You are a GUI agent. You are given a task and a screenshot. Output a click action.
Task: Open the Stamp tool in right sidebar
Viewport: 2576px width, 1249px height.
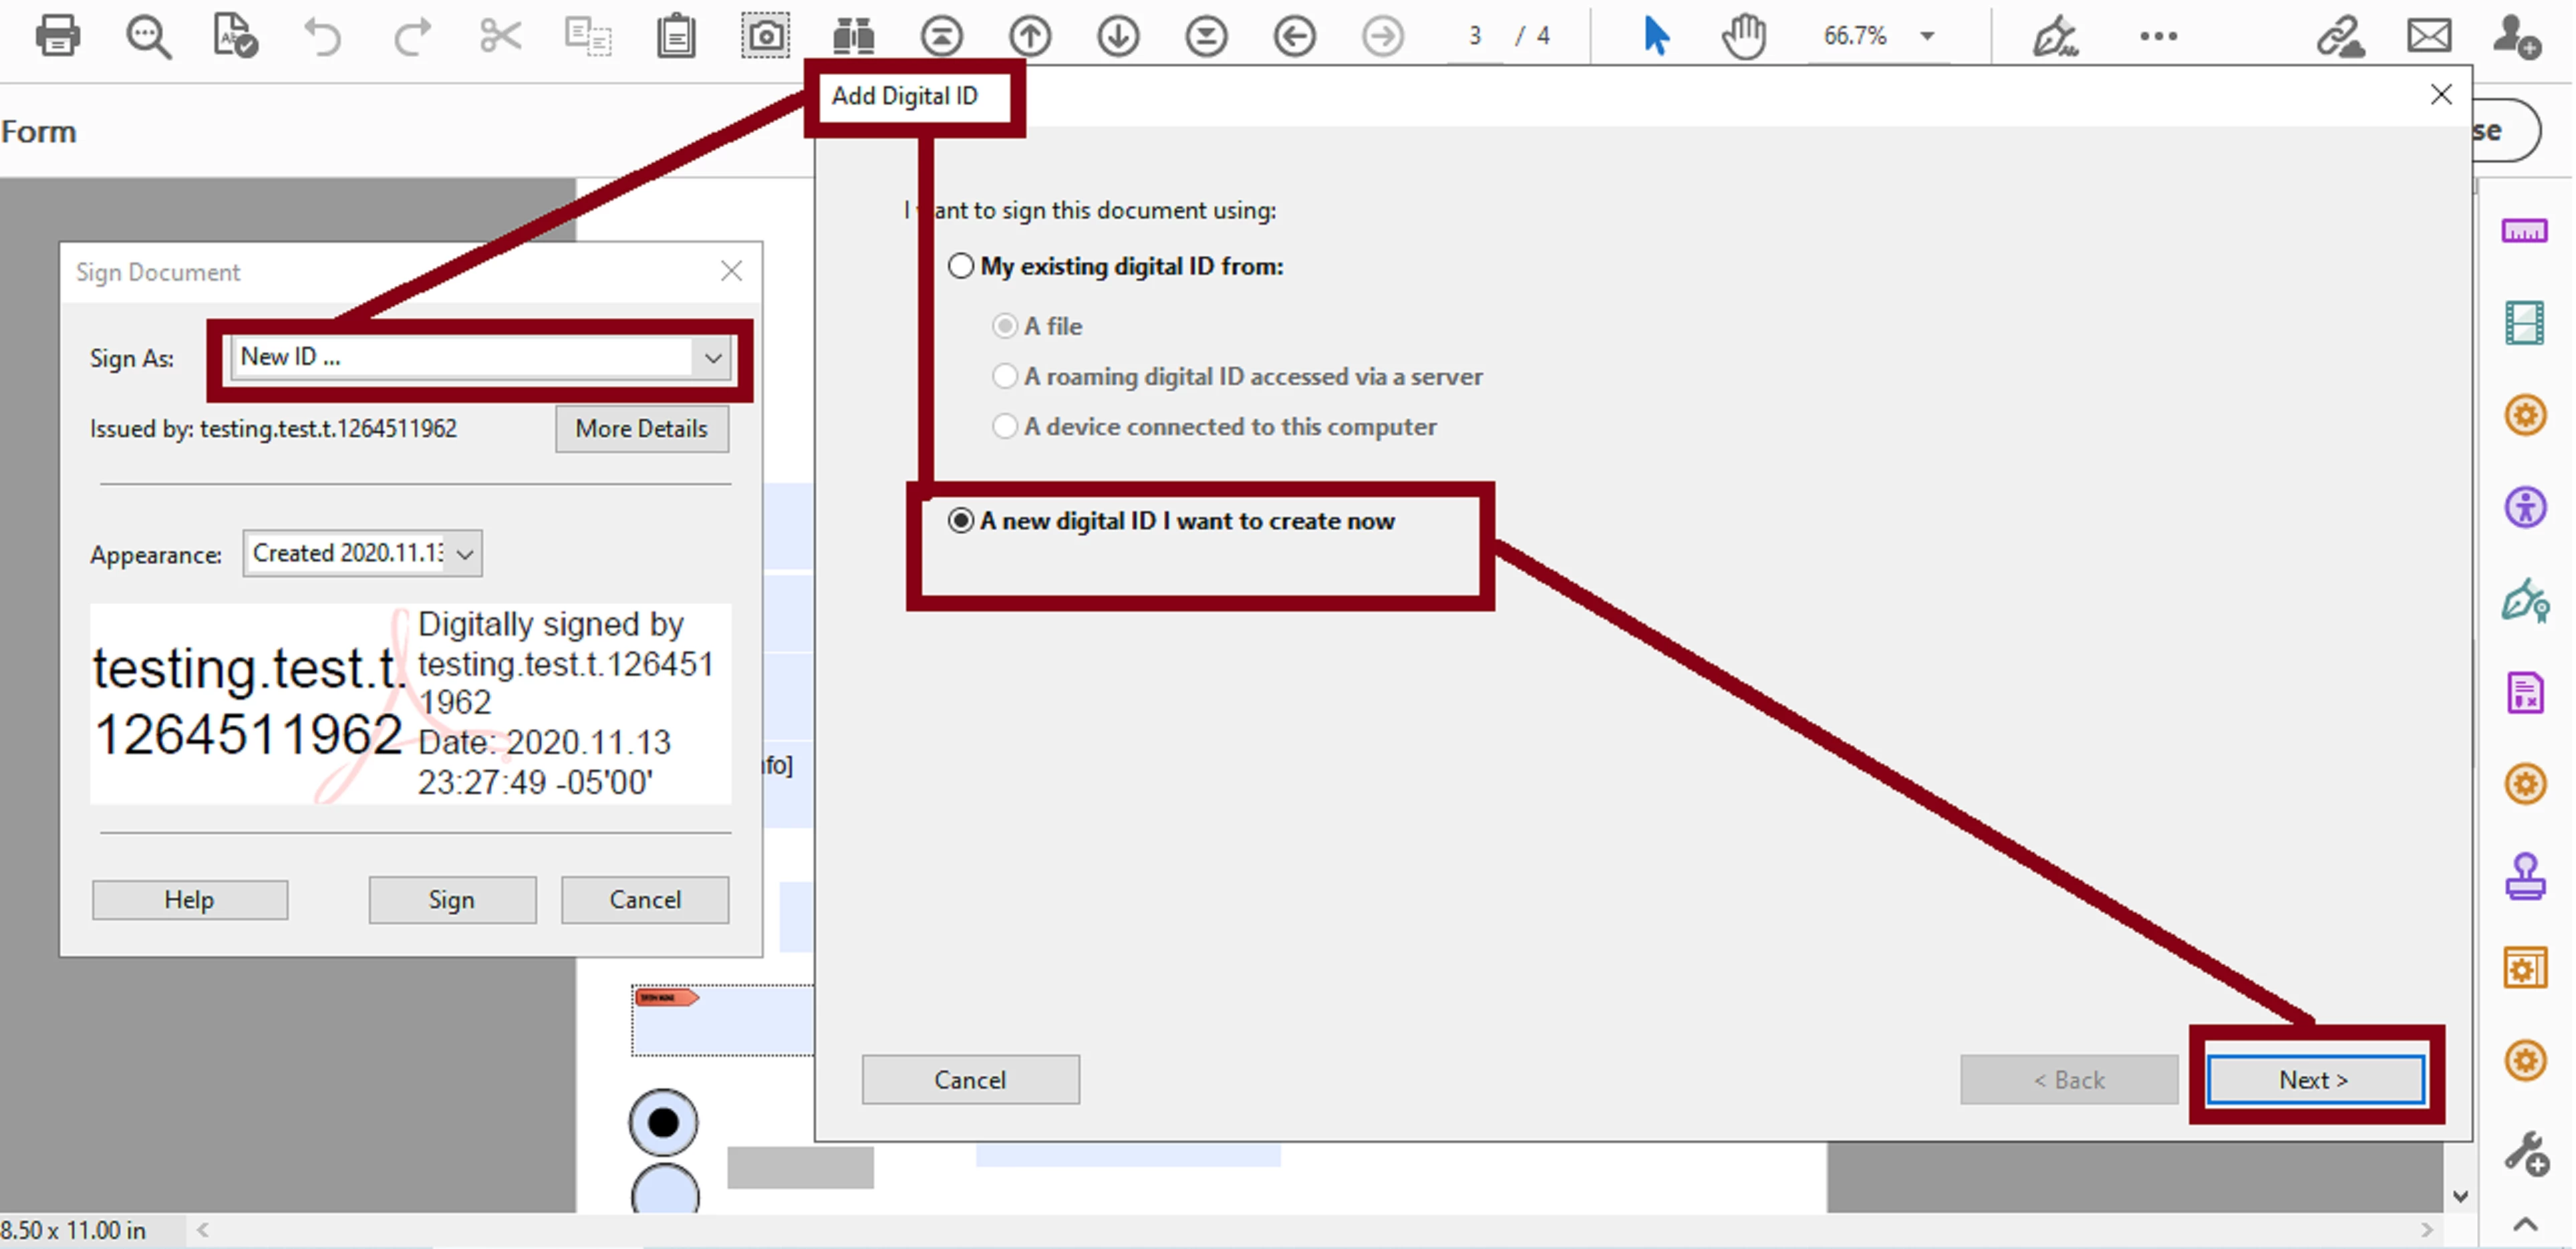2524,876
